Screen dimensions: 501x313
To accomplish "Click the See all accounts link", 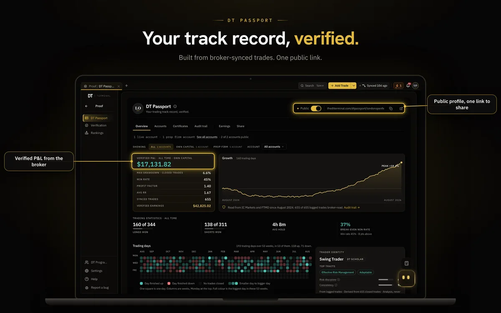I will pyautogui.click(x=207, y=137).
